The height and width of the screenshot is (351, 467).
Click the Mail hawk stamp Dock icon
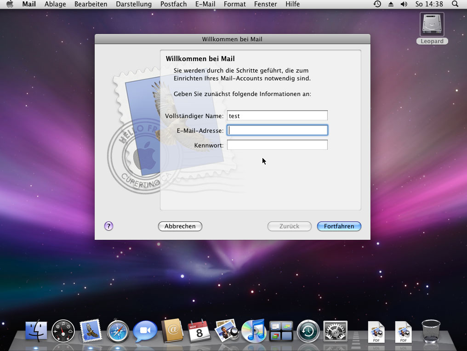pos(90,331)
